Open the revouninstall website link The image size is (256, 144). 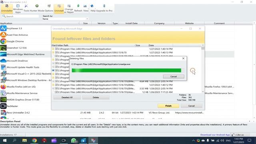coord(189,113)
